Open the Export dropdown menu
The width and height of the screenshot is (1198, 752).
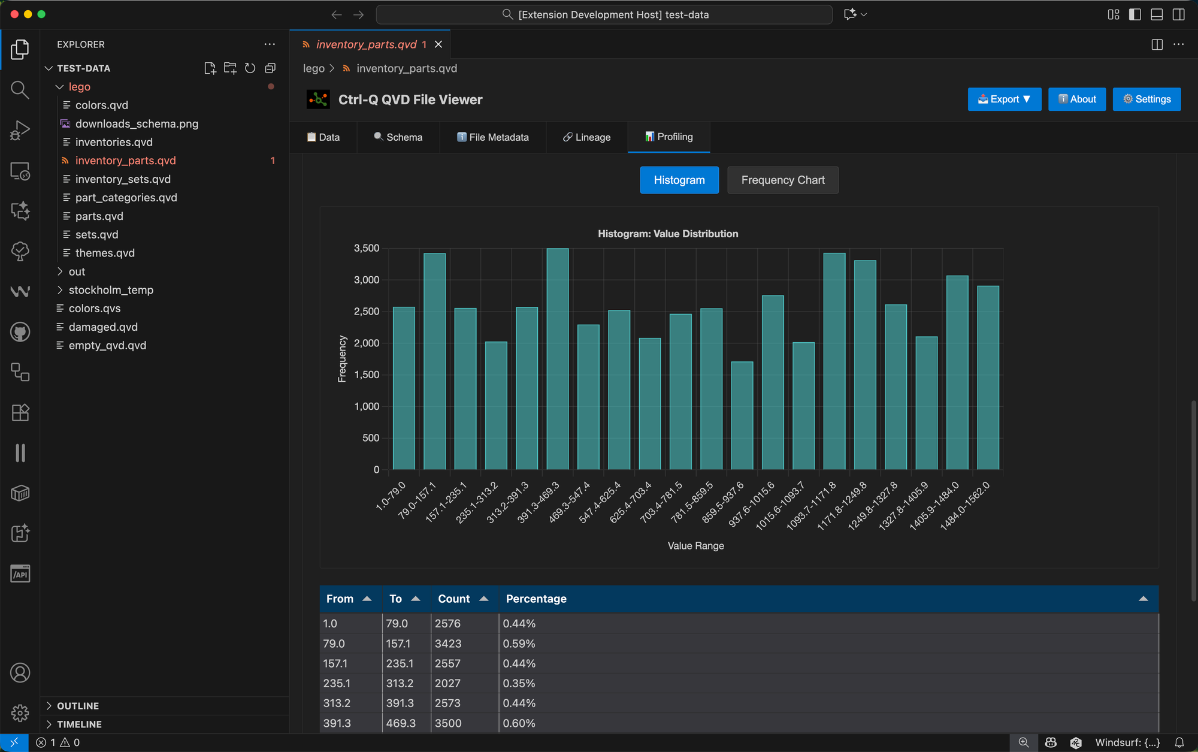(x=1004, y=99)
